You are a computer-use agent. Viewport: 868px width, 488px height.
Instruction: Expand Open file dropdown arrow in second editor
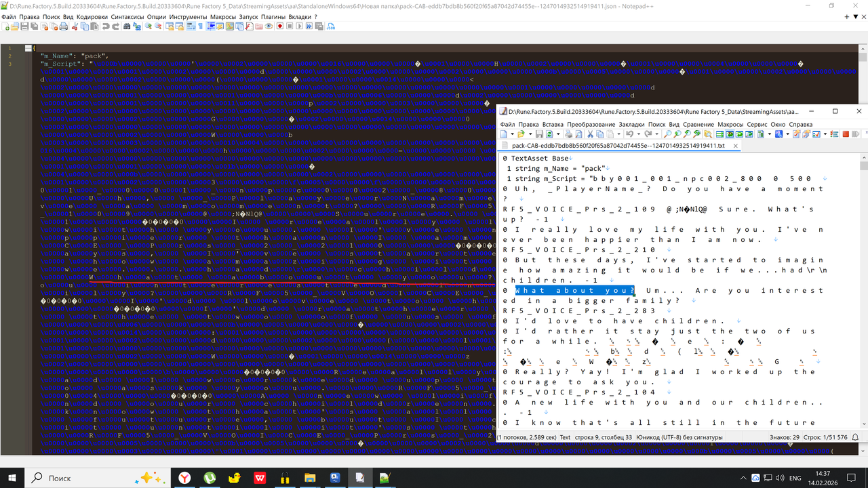coord(530,134)
